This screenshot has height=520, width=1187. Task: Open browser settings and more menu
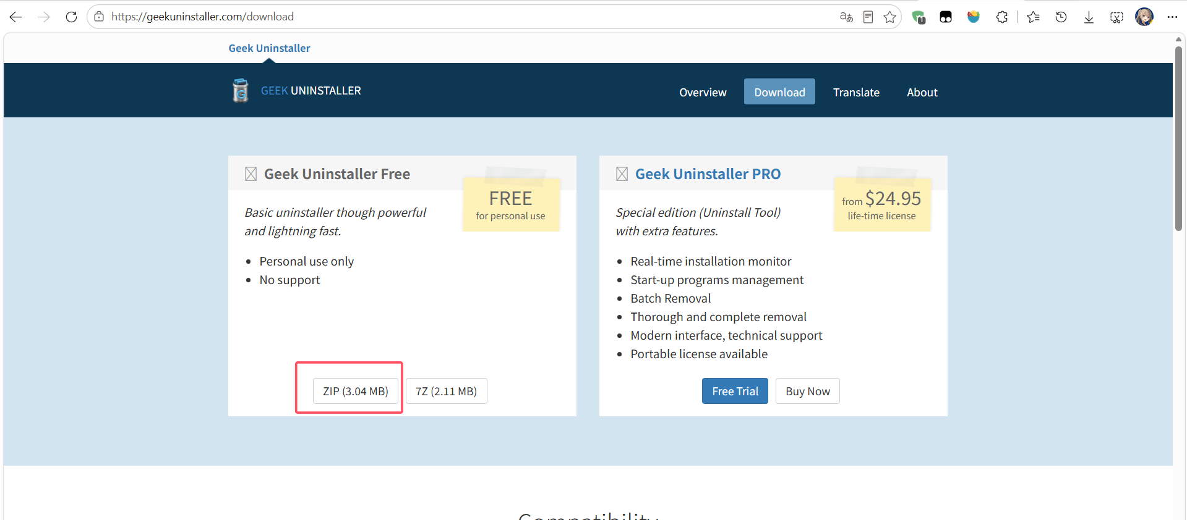point(1172,17)
